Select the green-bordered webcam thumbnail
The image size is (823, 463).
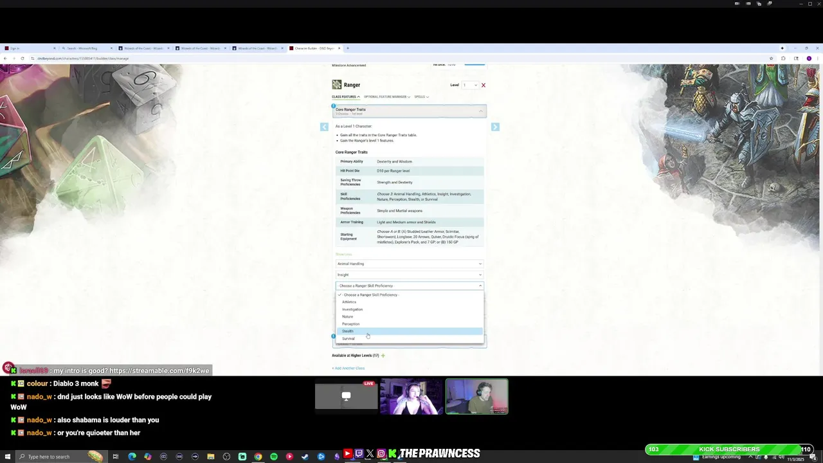point(477,396)
